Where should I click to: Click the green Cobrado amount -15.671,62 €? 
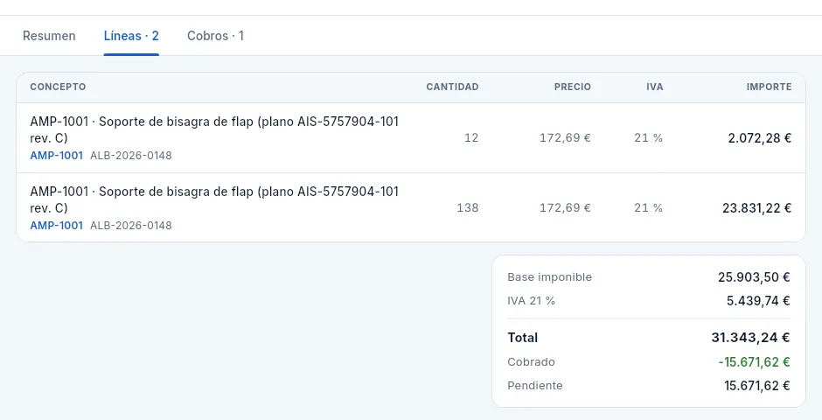click(754, 362)
